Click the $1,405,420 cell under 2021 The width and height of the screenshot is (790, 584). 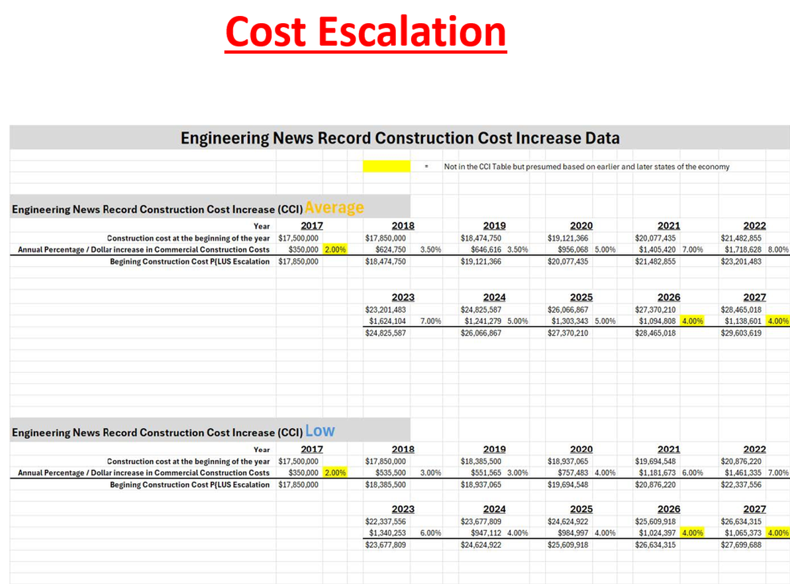pos(656,250)
